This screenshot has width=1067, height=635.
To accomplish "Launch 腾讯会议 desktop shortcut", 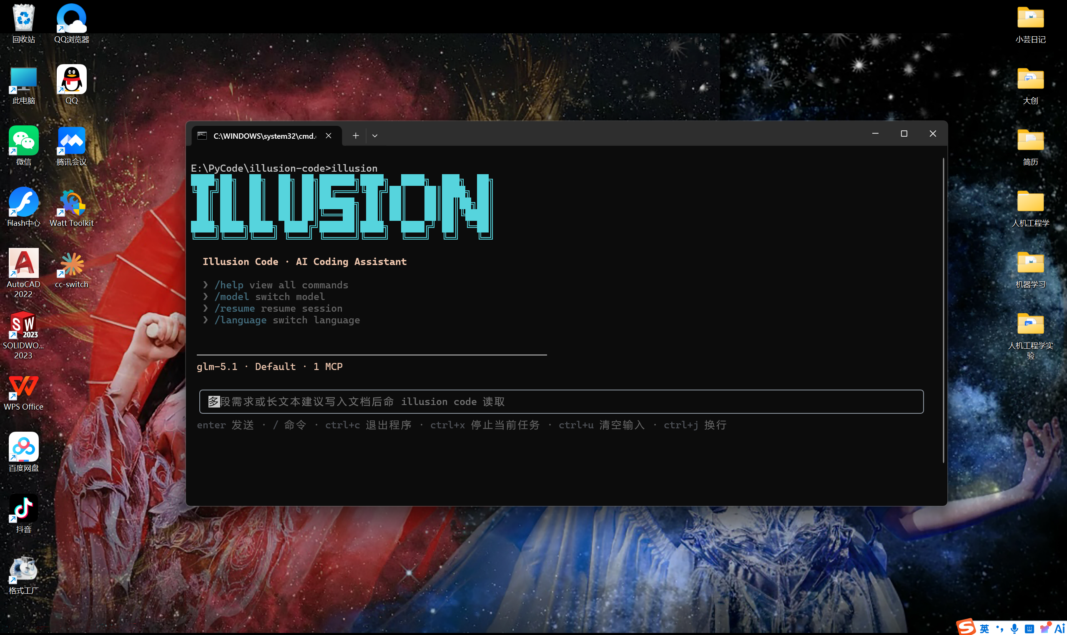I will (71, 146).
